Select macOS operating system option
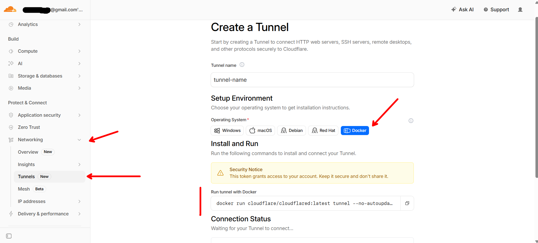 click(261, 131)
